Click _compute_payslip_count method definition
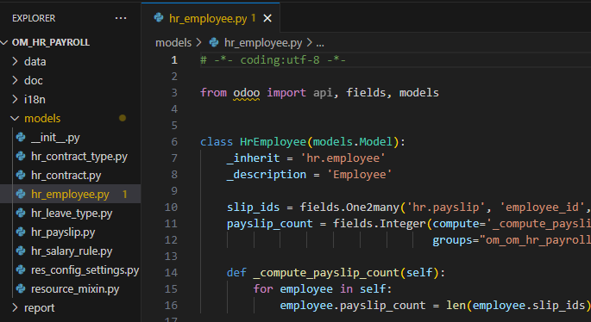The height and width of the screenshot is (322, 591). (326, 272)
